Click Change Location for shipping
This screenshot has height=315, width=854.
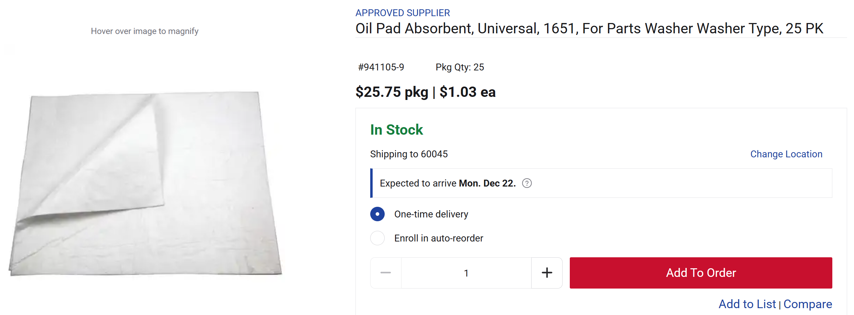(786, 154)
